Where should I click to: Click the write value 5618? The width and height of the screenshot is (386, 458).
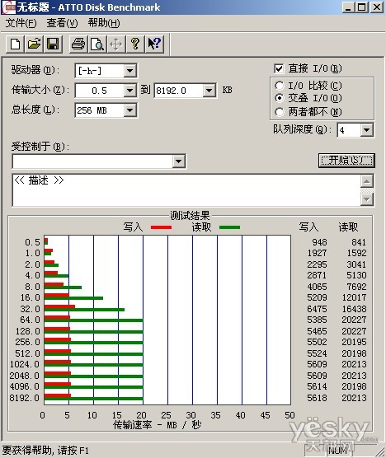point(317,398)
